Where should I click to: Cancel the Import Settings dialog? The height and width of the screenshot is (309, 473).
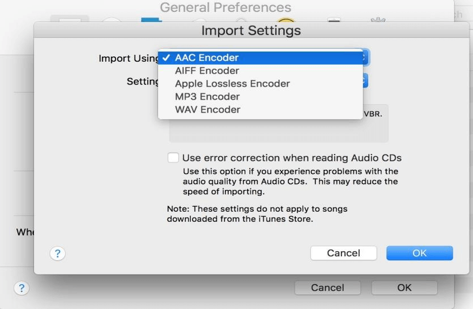(x=343, y=254)
